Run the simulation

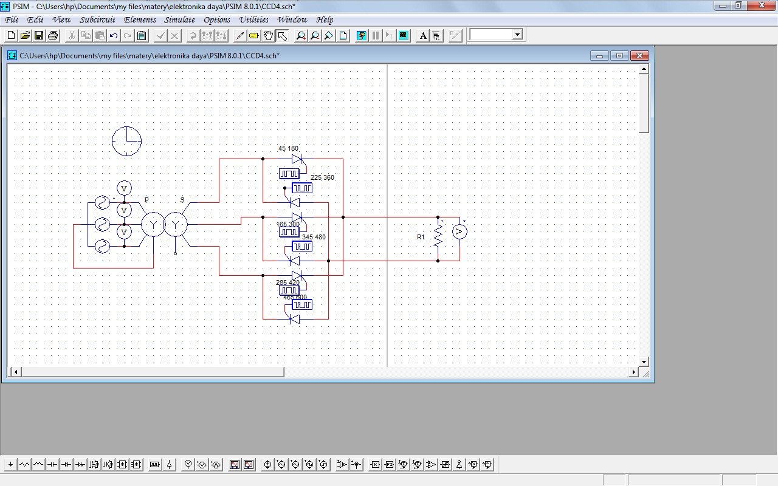click(x=360, y=35)
